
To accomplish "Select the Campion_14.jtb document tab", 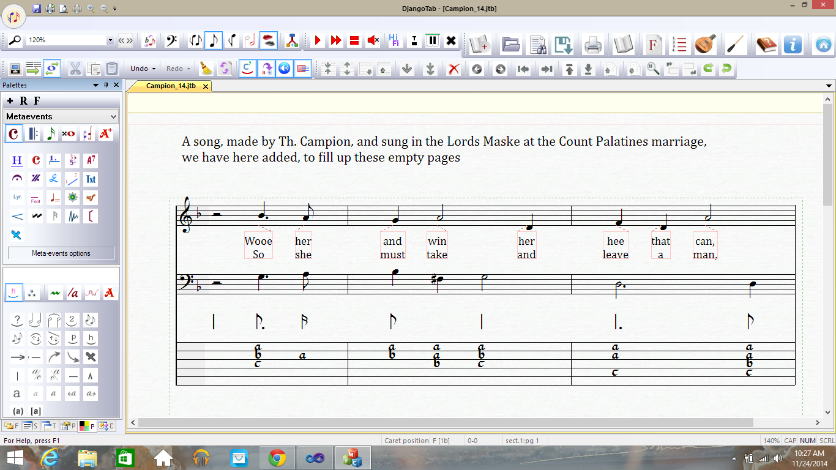I will coord(171,86).
